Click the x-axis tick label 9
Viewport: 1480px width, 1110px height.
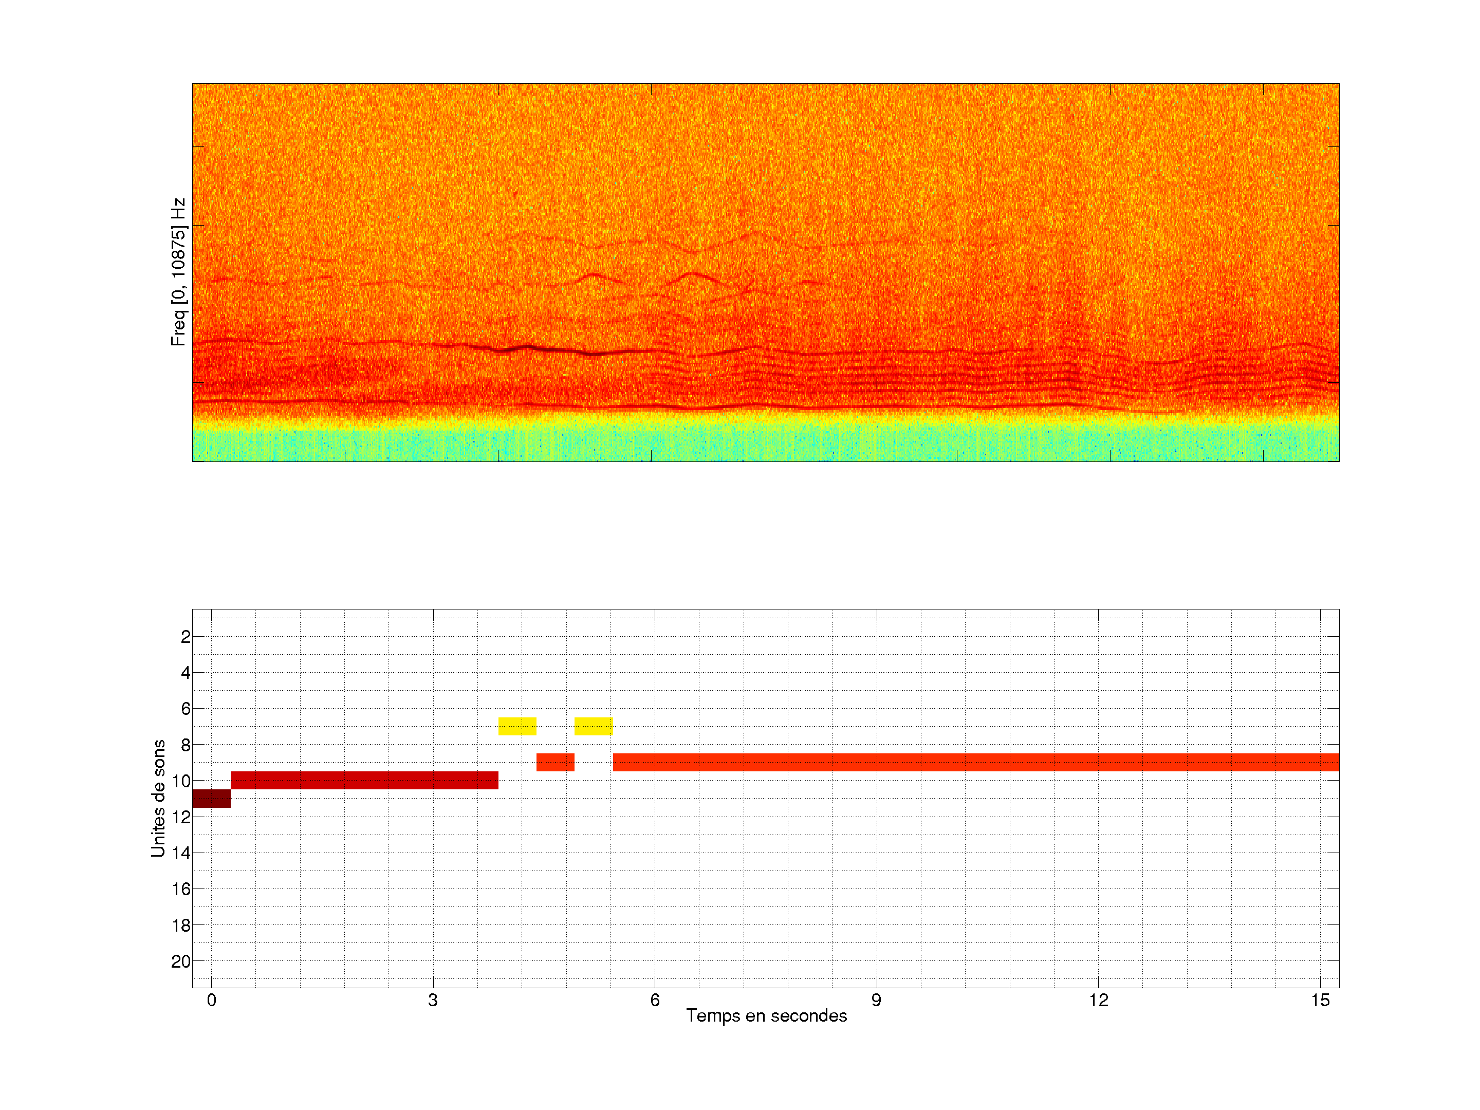(x=877, y=1000)
